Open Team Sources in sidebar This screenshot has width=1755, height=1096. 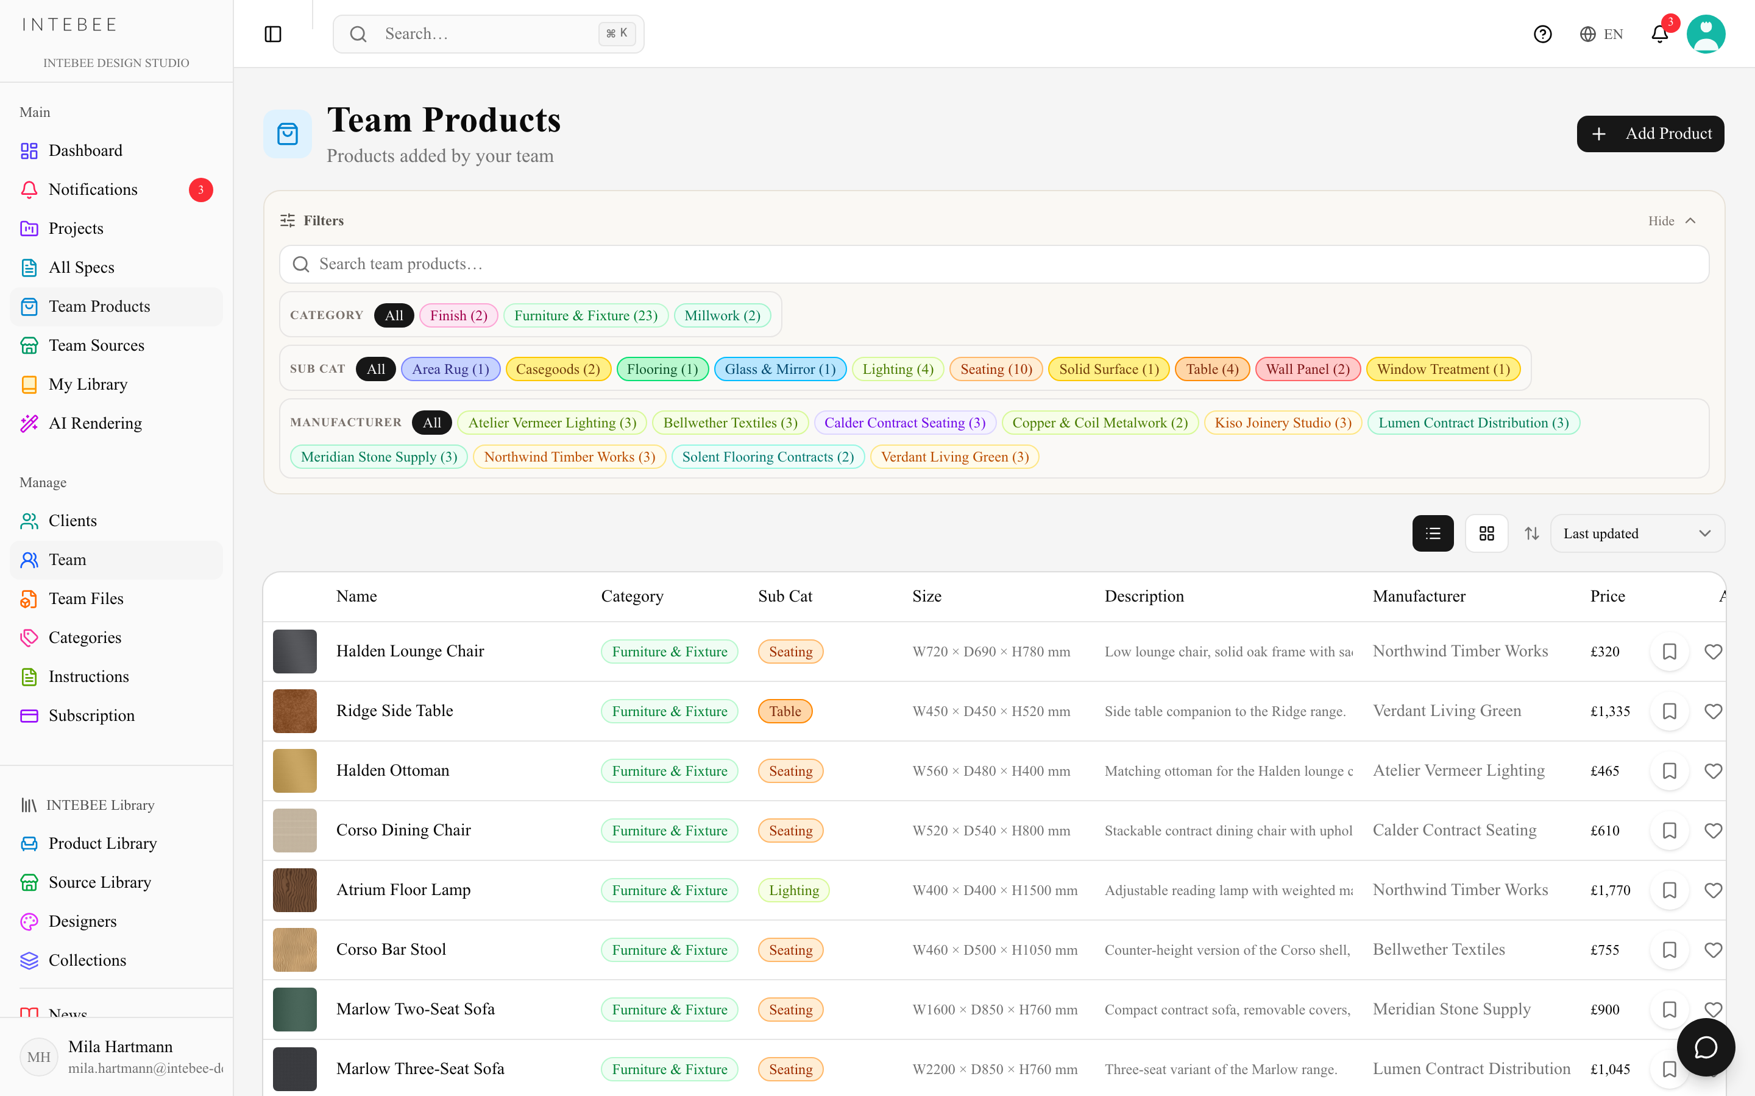click(x=116, y=346)
